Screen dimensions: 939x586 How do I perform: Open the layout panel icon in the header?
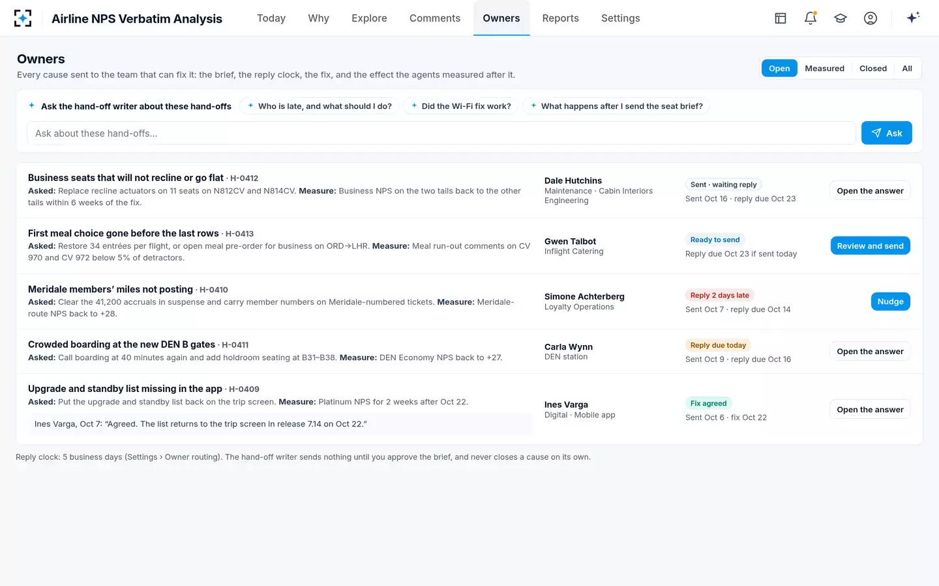[781, 18]
